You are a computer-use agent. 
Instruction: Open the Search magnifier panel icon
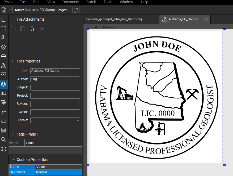click(x=3, y=139)
